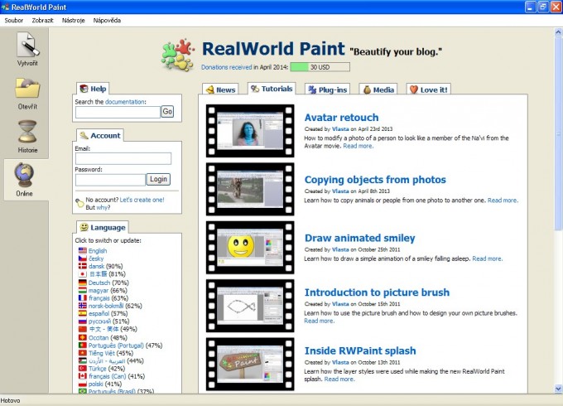Screen dimensions: 563x406
Task: Click the fish picture brush thumbnail
Action: pos(250,306)
